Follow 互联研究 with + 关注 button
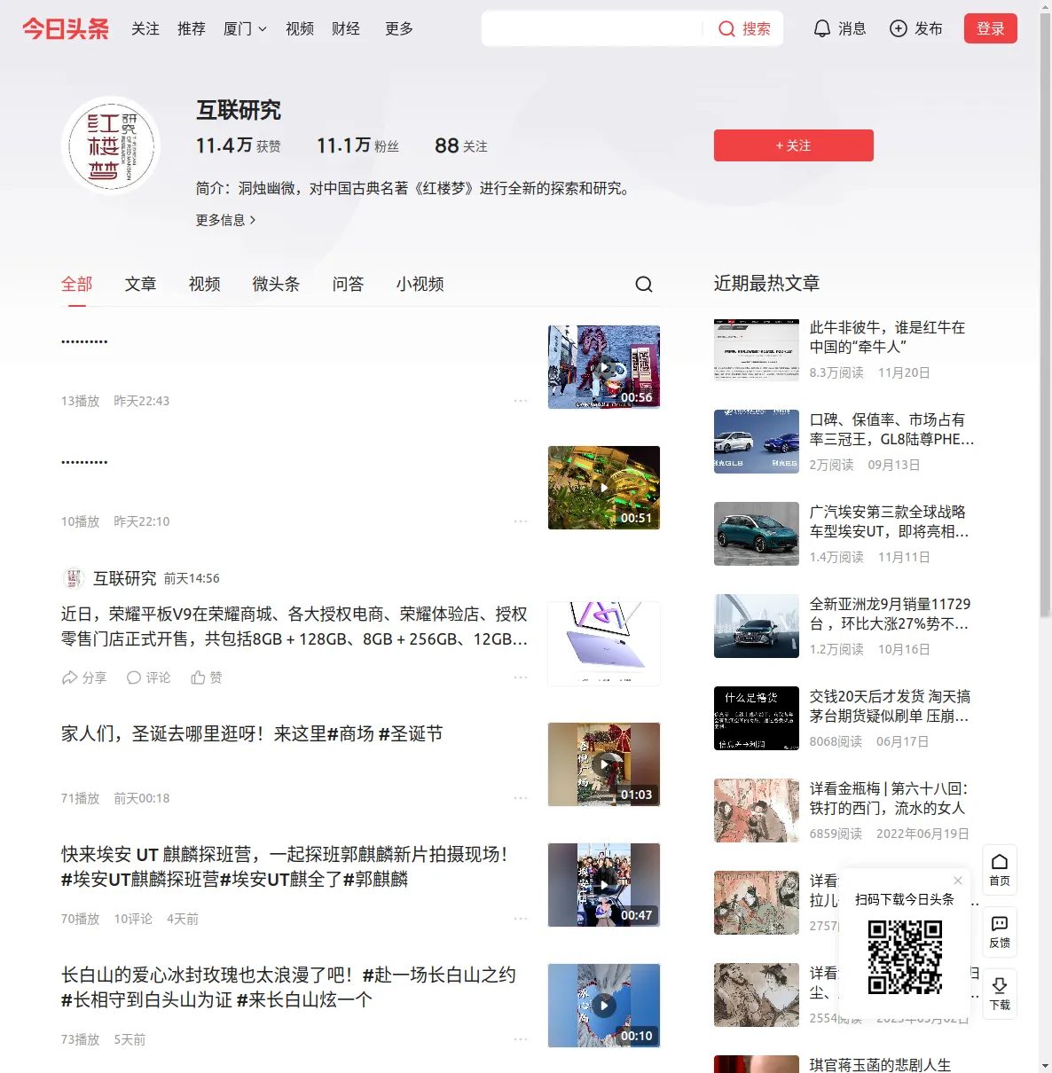Viewport: 1052px width, 1073px height. [793, 145]
